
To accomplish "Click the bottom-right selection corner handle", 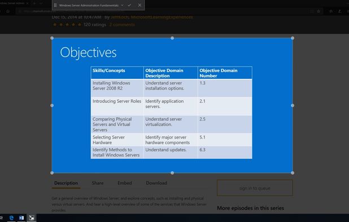I will point(293,173).
